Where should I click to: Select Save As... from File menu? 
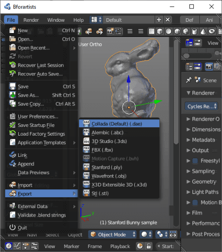[x=41, y=95]
